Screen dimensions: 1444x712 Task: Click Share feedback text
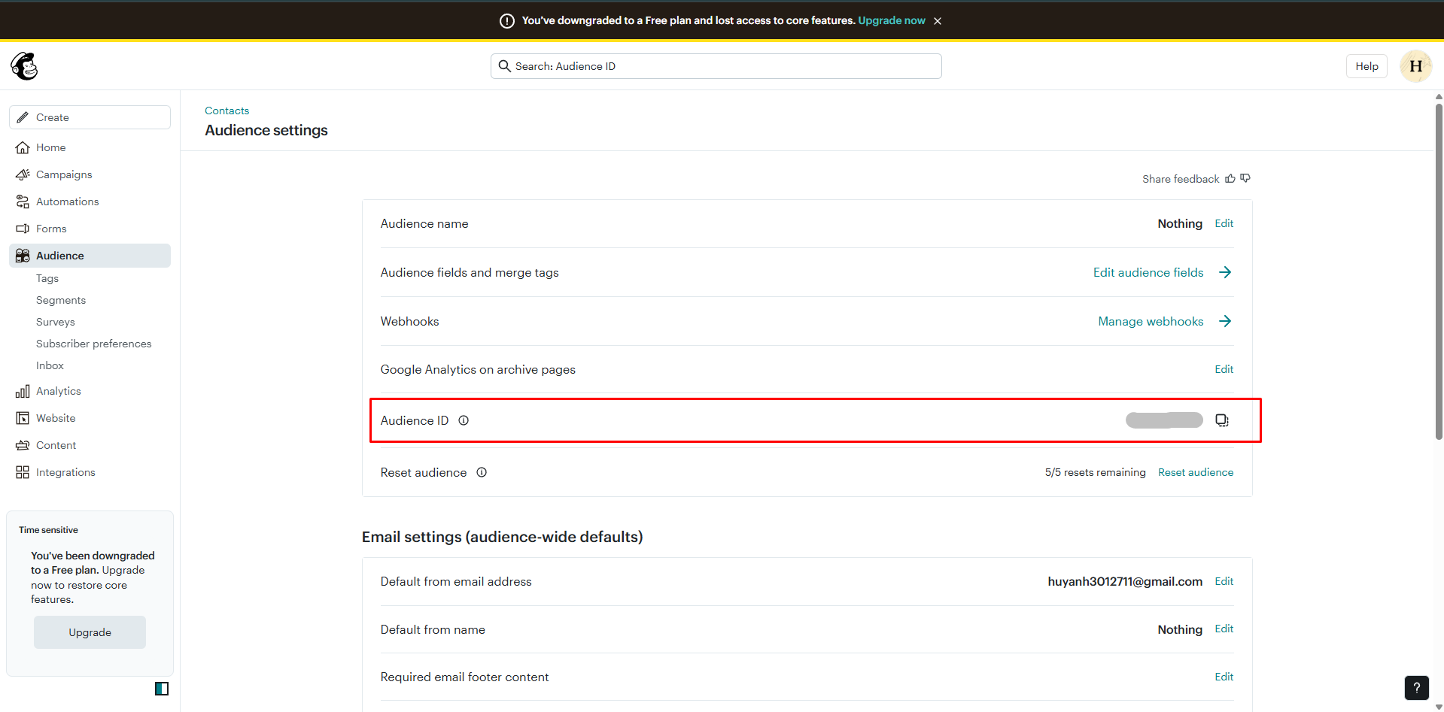[1181, 179]
